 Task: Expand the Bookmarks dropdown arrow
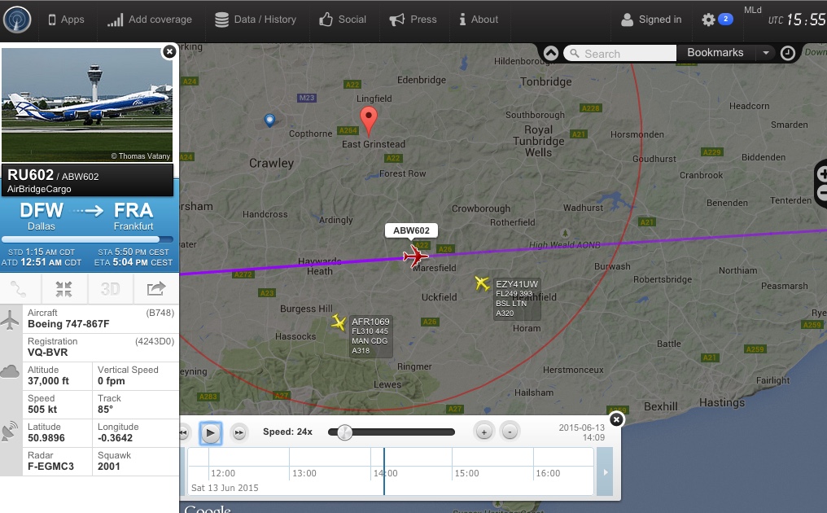(x=765, y=53)
